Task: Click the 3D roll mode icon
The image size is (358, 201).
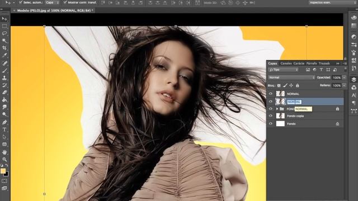Action: (x=230, y=3)
